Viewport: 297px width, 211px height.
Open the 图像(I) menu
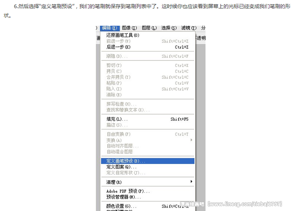pos(129,28)
